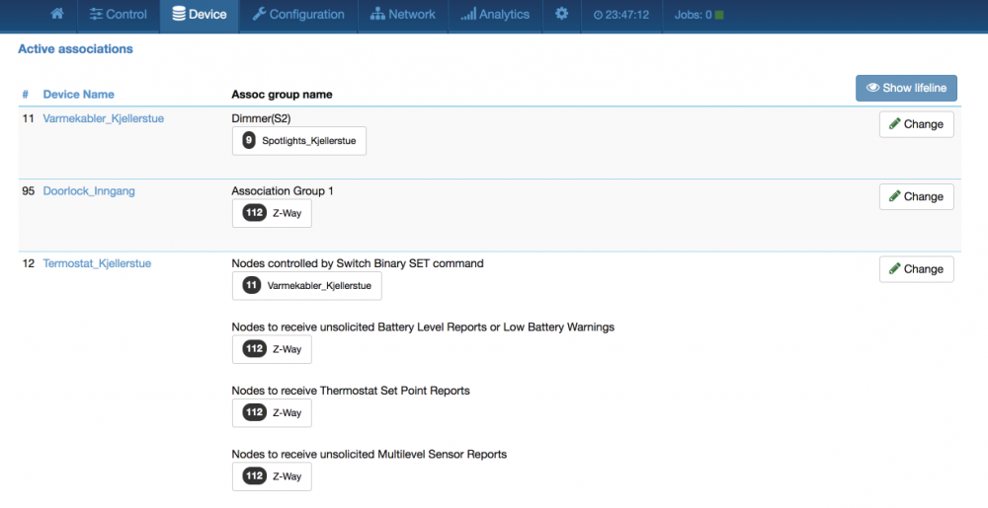Switch to the Analytics tab
This screenshot has width=988, height=508.
click(x=495, y=15)
